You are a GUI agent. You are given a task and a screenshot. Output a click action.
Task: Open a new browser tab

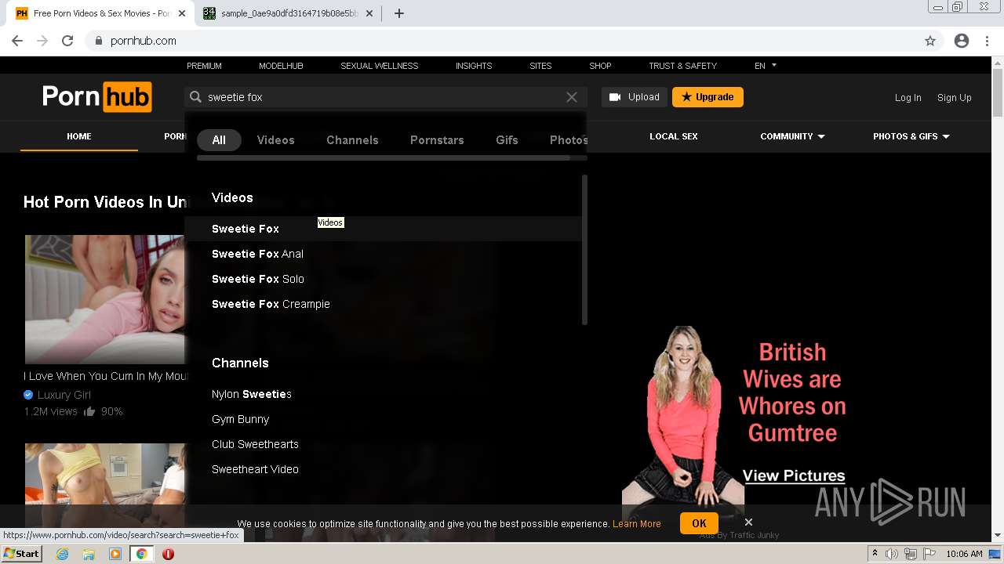tap(398, 13)
